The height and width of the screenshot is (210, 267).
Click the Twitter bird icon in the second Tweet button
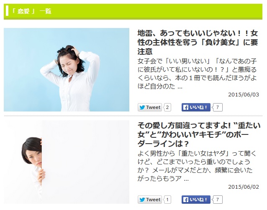(x=142, y=200)
